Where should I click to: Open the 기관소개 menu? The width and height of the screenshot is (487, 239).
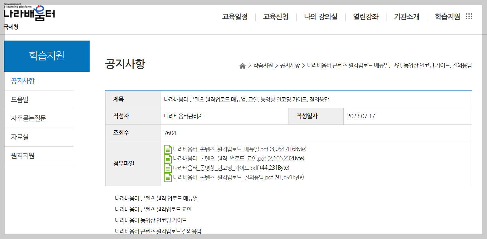(406, 17)
